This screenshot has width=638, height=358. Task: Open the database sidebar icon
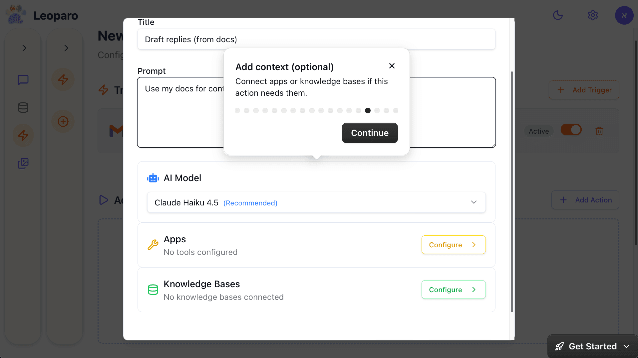tap(23, 108)
